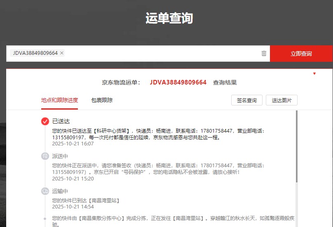Open the 包裹跟踪 tab

[102, 100]
